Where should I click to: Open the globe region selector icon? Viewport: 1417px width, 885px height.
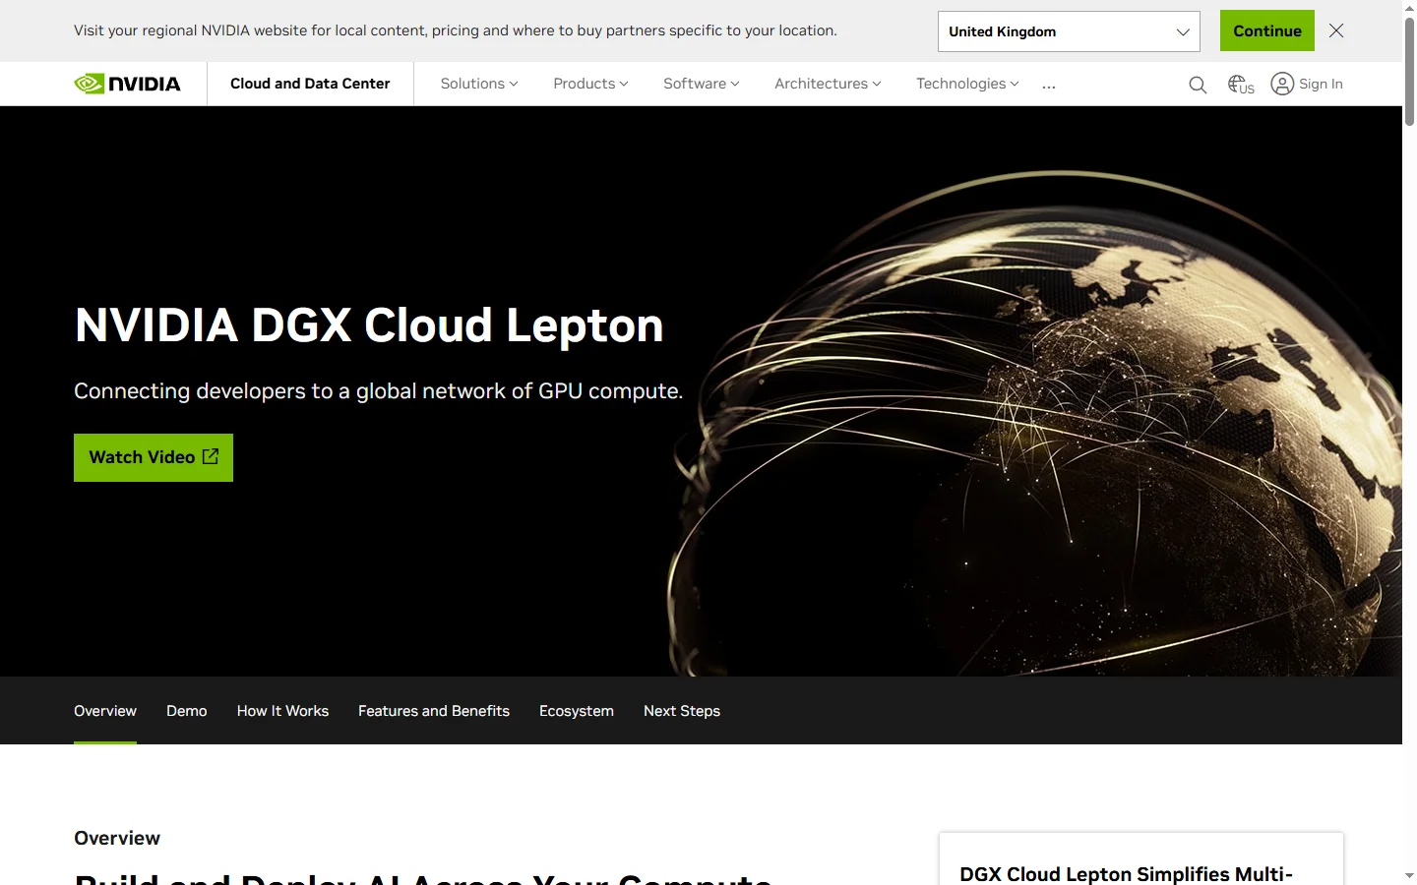pyautogui.click(x=1241, y=85)
